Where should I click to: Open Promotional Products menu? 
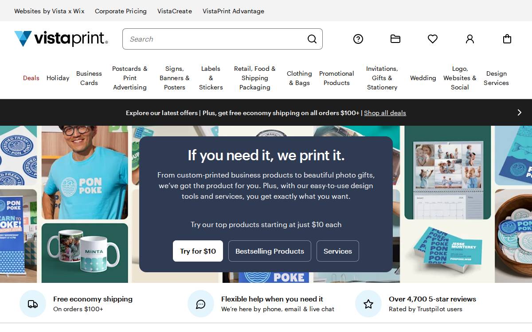[336, 78]
